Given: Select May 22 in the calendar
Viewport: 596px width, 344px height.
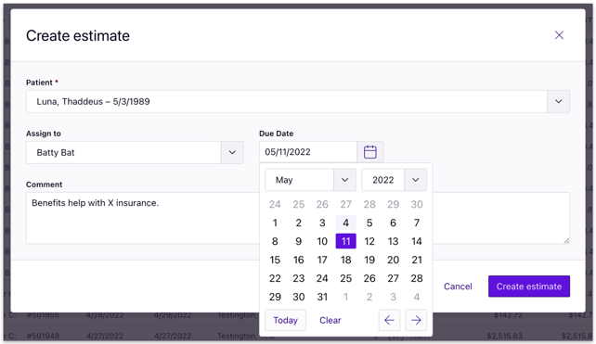Looking at the screenshot, I should point(275,278).
